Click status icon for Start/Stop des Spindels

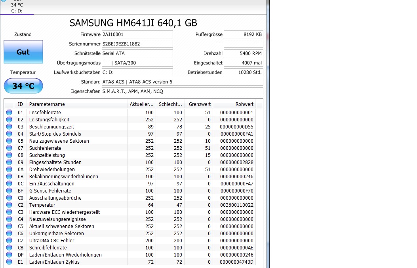tap(10, 134)
